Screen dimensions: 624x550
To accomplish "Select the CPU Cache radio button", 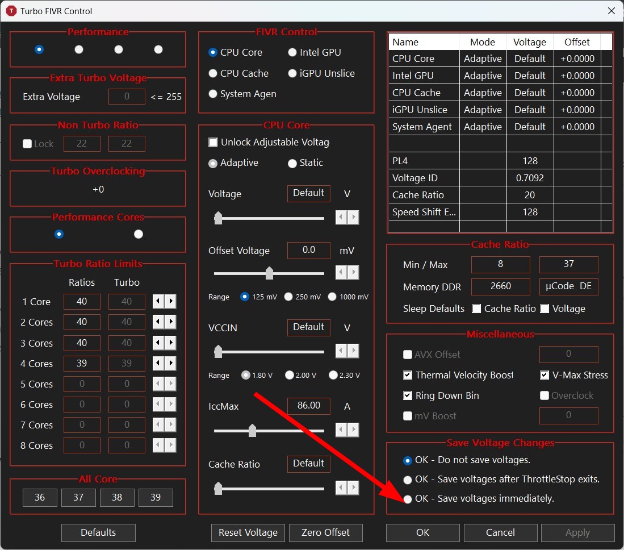I will (213, 73).
